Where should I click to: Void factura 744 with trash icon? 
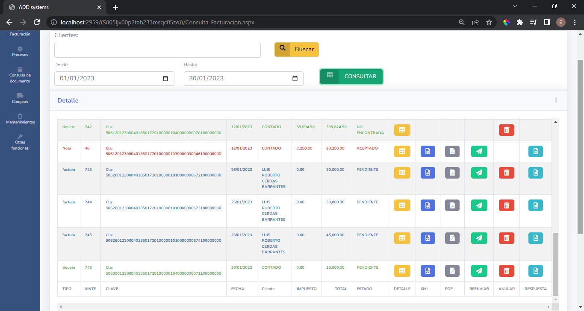[507, 205]
